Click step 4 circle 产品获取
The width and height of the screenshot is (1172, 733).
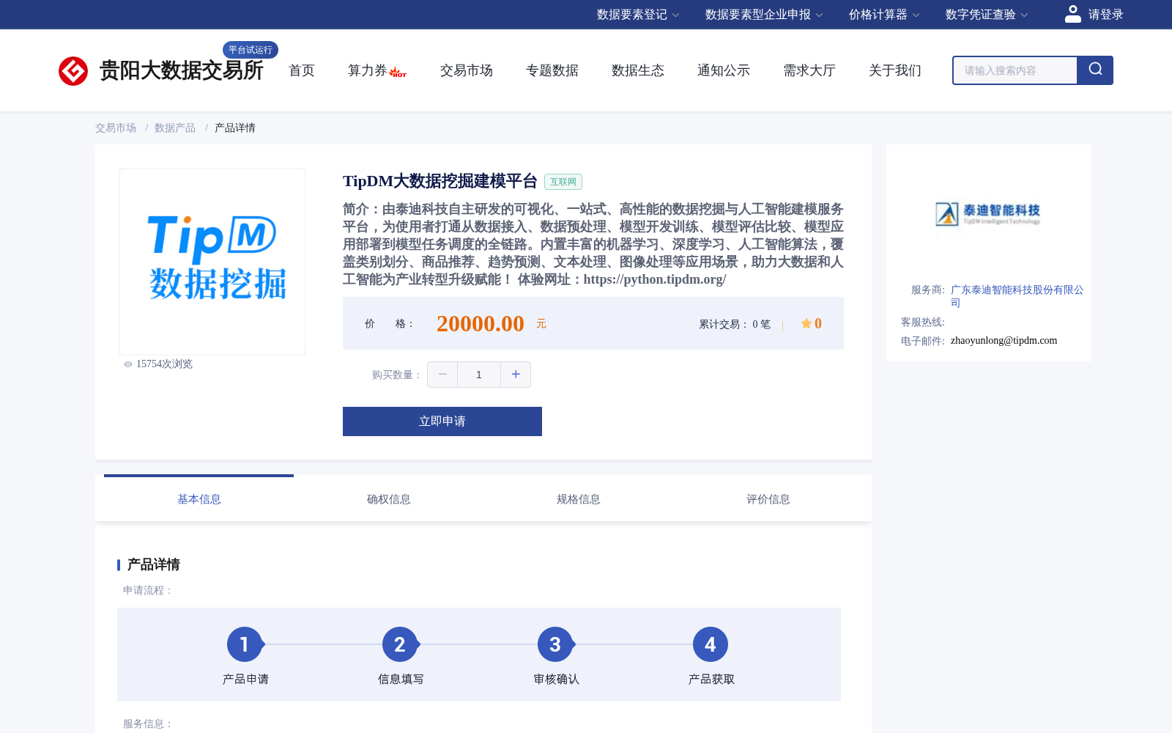pos(711,644)
